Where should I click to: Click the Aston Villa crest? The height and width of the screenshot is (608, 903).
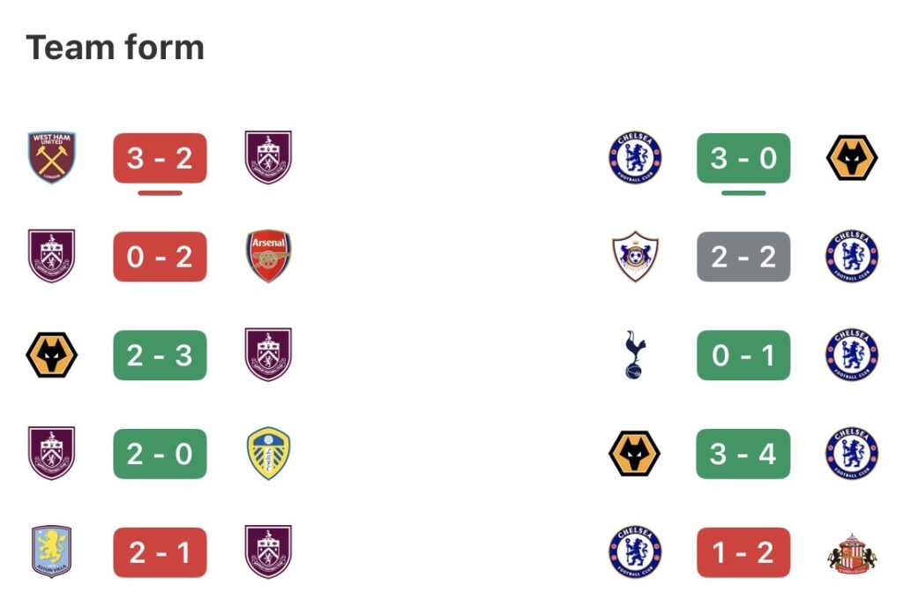click(x=52, y=552)
